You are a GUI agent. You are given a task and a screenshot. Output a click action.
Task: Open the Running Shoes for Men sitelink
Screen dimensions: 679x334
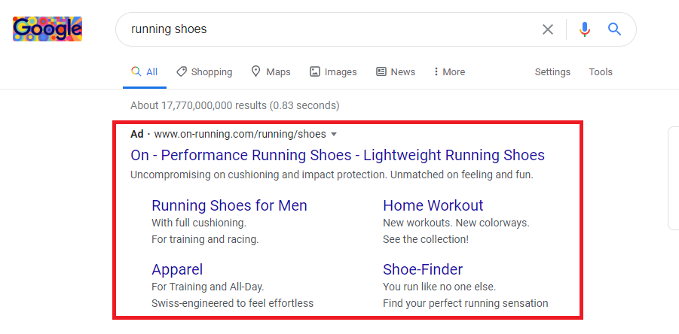pyautogui.click(x=230, y=205)
